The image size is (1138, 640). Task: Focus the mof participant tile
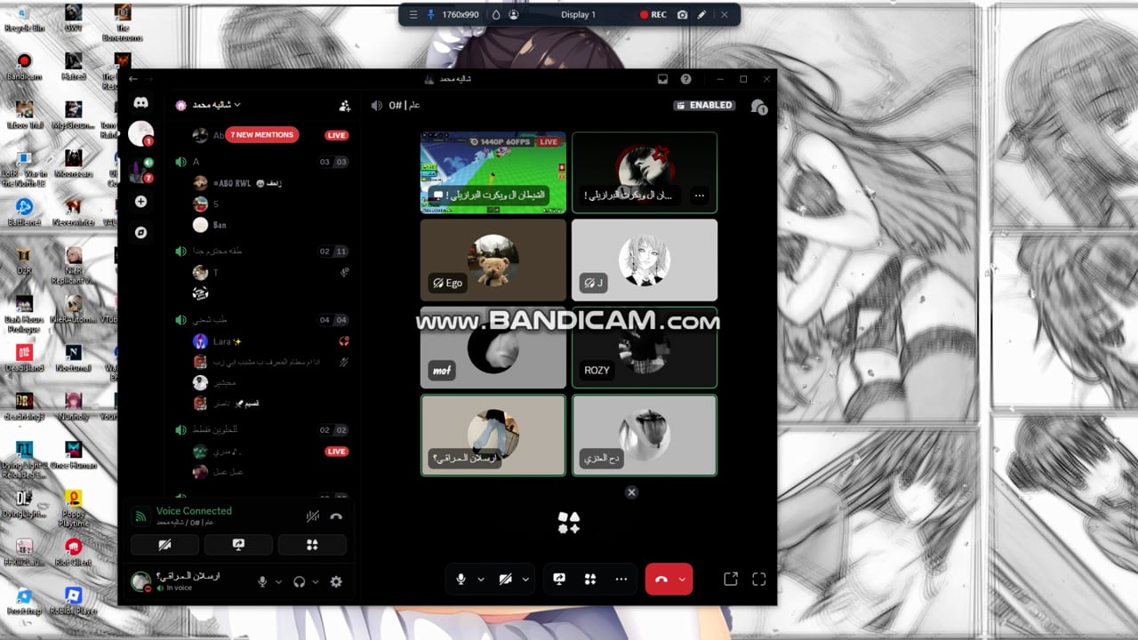tap(493, 348)
